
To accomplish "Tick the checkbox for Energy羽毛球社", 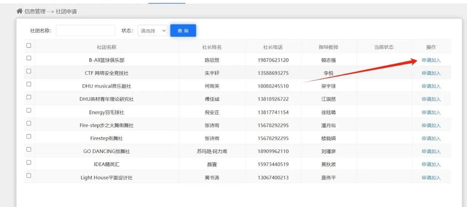I will point(29,111).
